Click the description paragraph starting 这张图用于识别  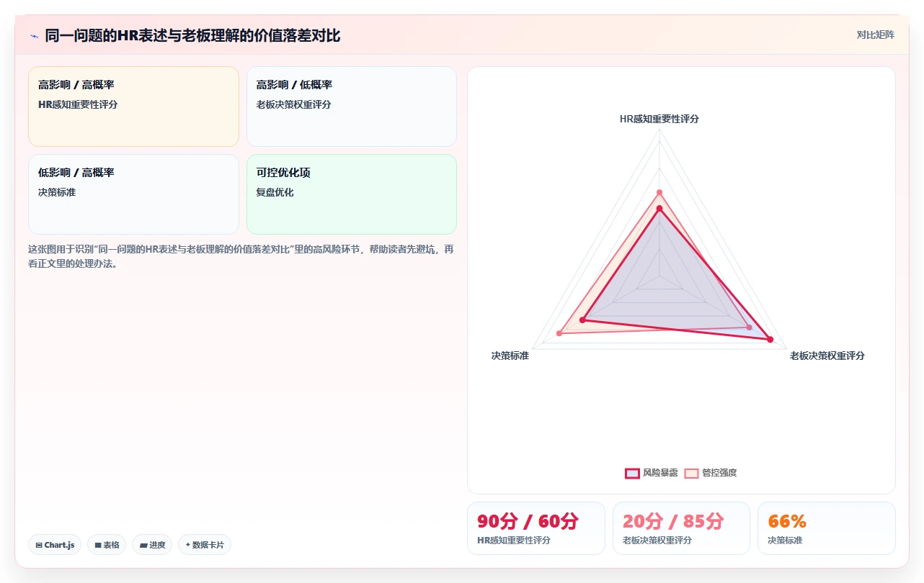(241, 256)
